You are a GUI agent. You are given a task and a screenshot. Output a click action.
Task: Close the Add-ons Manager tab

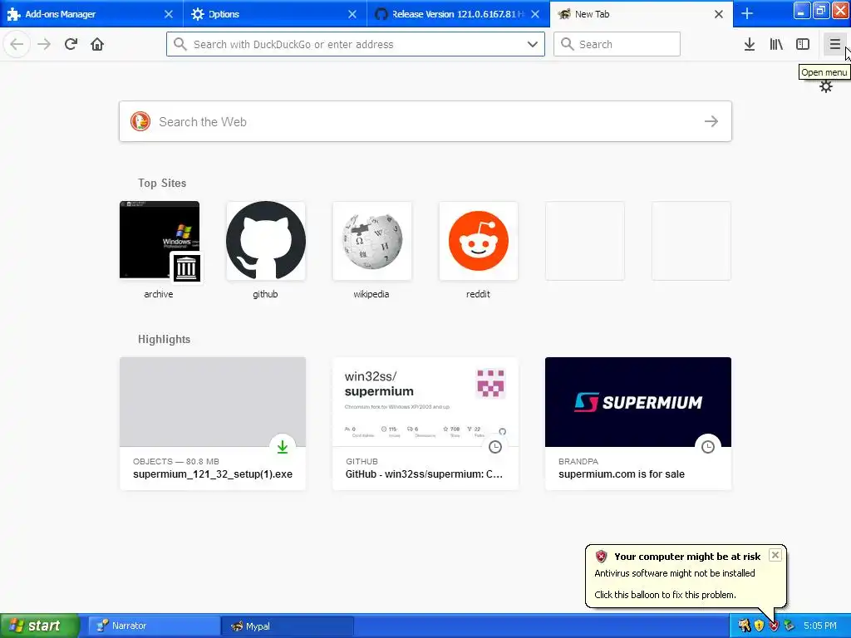point(169,14)
